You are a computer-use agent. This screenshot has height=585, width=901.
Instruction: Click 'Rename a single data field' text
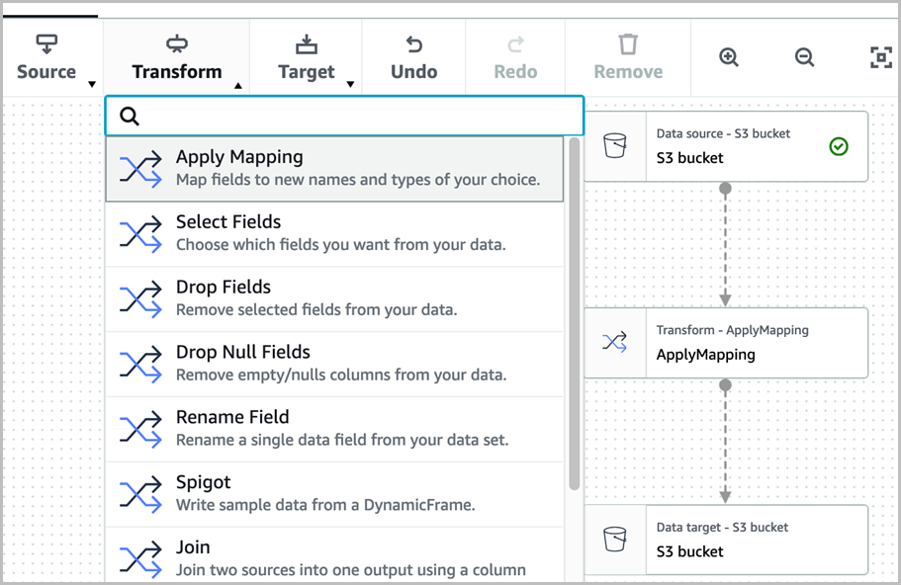342,440
